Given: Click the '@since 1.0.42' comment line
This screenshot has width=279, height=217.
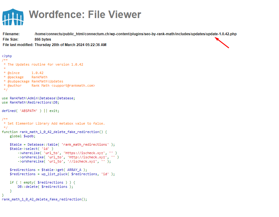Looking at the screenshot, I should 23,73.
